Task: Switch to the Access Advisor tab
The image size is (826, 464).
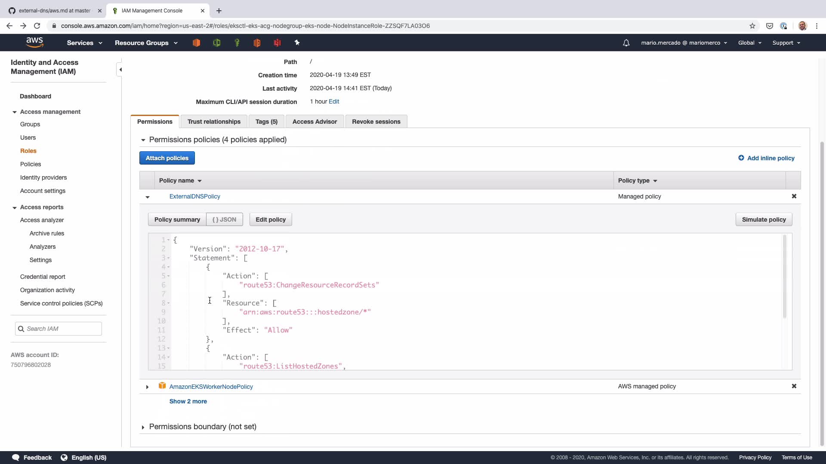Action: (x=314, y=122)
